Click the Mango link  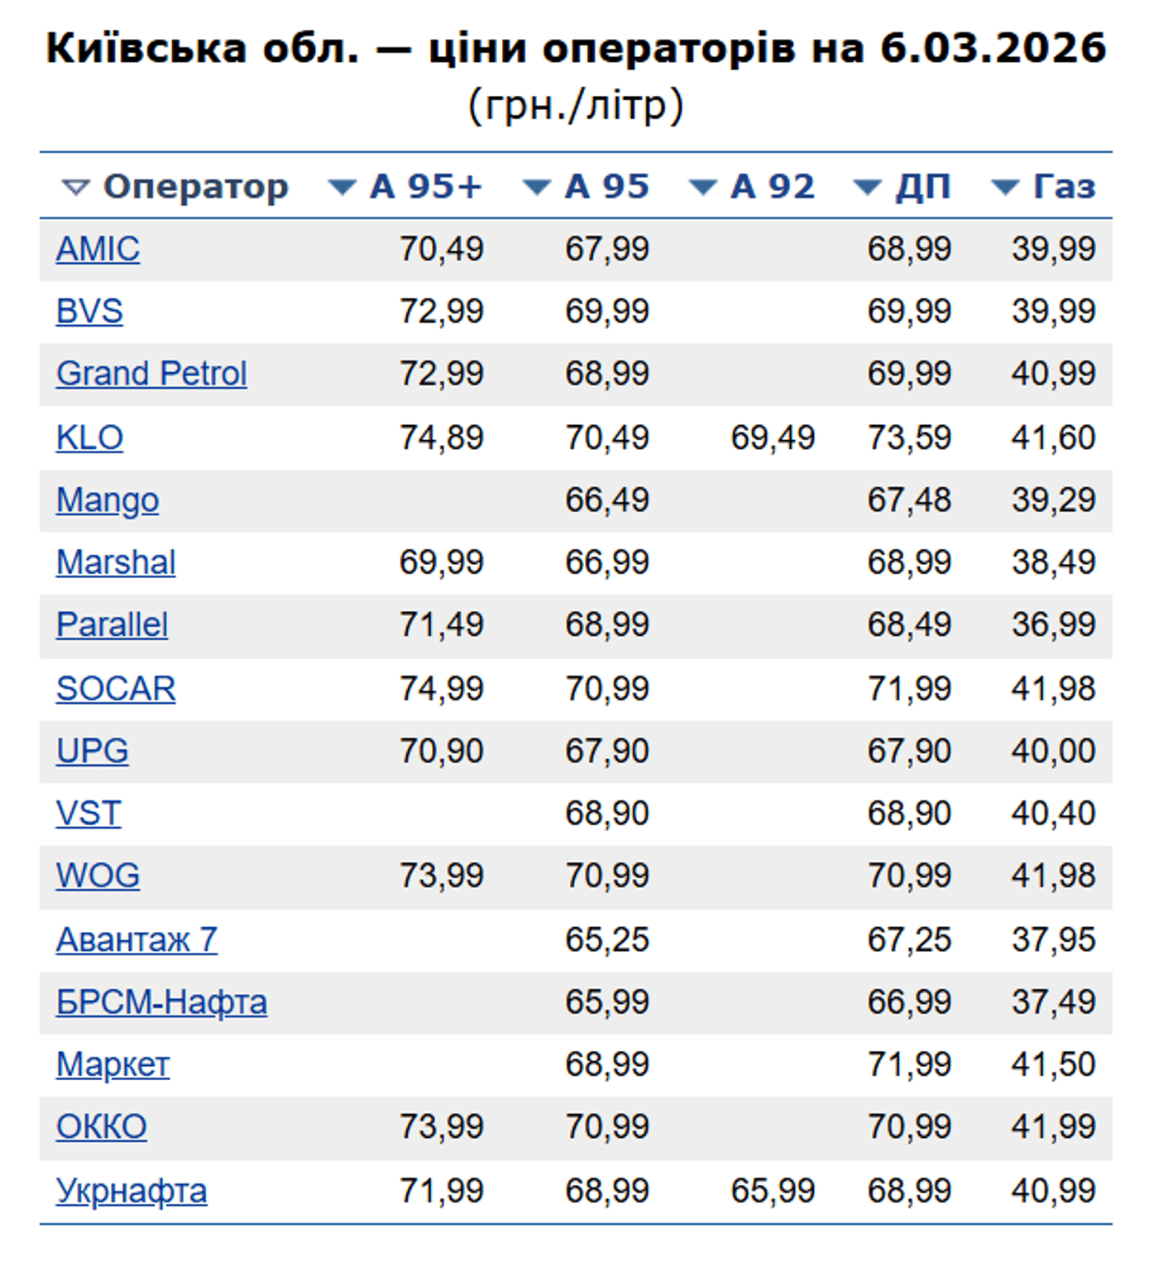(108, 500)
